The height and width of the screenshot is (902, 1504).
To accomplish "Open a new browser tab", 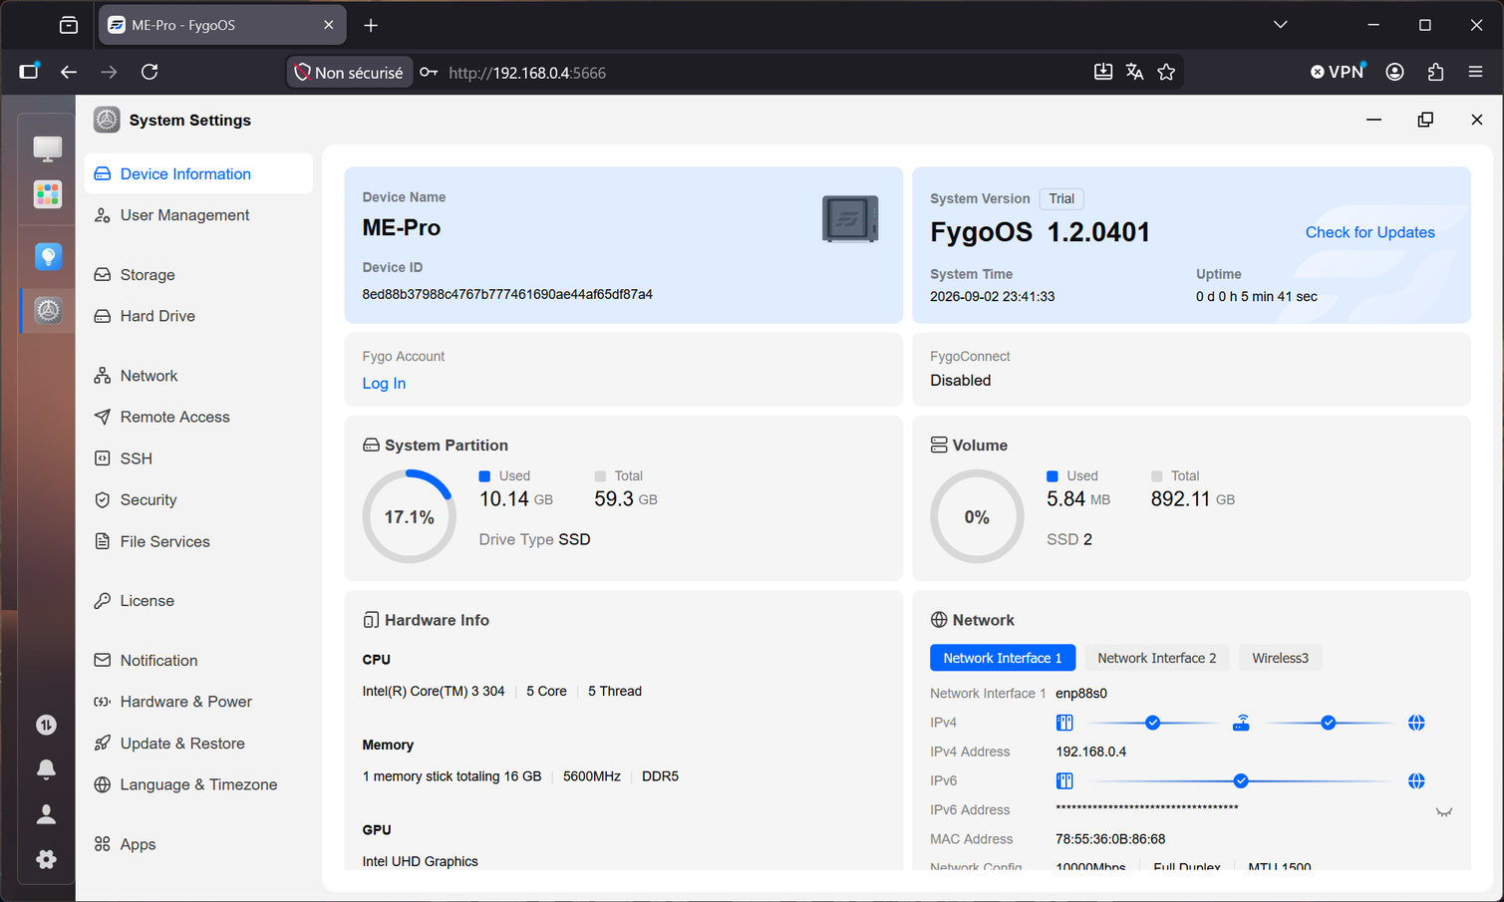I will (x=371, y=25).
